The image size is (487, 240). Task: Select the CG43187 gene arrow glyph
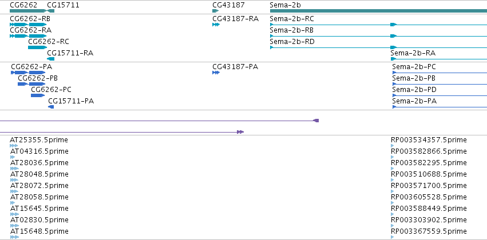(x=216, y=11)
